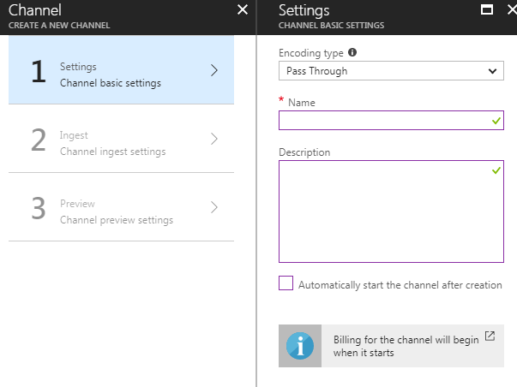Click the Automatically start the channel label

coord(400,285)
